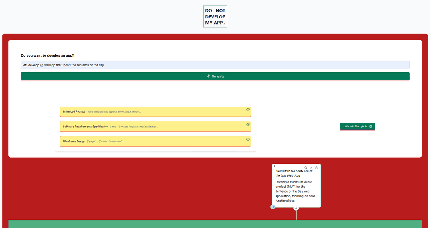Select the Build MVP card title text
Viewport: 430px width, 228px height.
pyautogui.click(x=294, y=173)
